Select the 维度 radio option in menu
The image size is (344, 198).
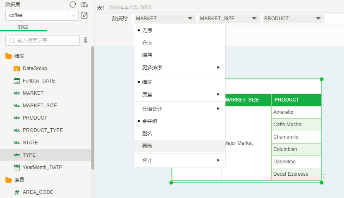point(147,82)
